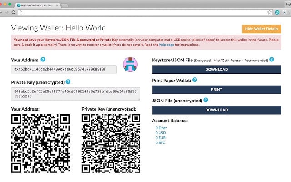Click the Viewing Wallet: Hello World heading
Viewport: 291px width, 182px height.
(x=59, y=28)
